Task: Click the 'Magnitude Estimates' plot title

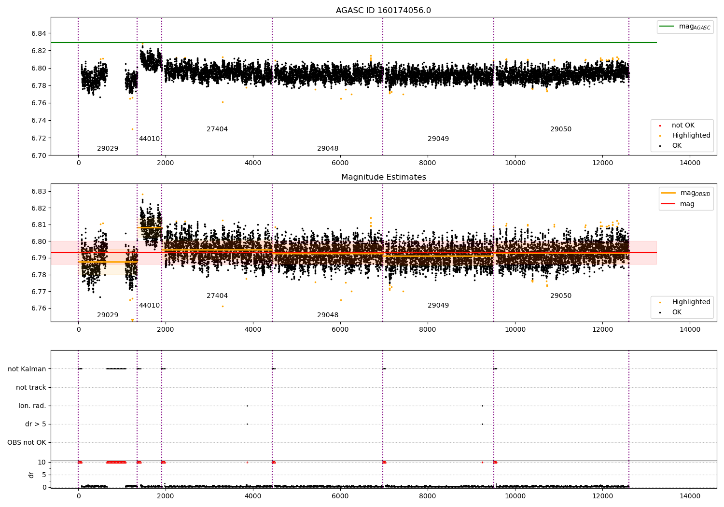Action: [383, 177]
